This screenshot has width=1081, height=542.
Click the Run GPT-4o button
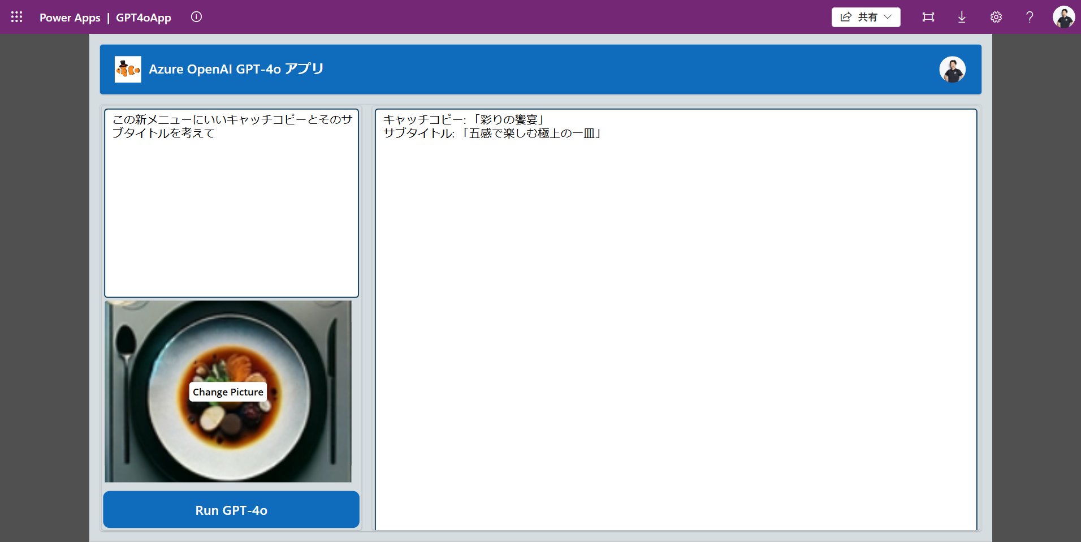point(231,509)
